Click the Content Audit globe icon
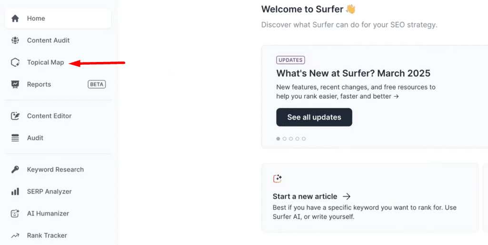The height and width of the screenshot is (245, 488). [15, 41]
